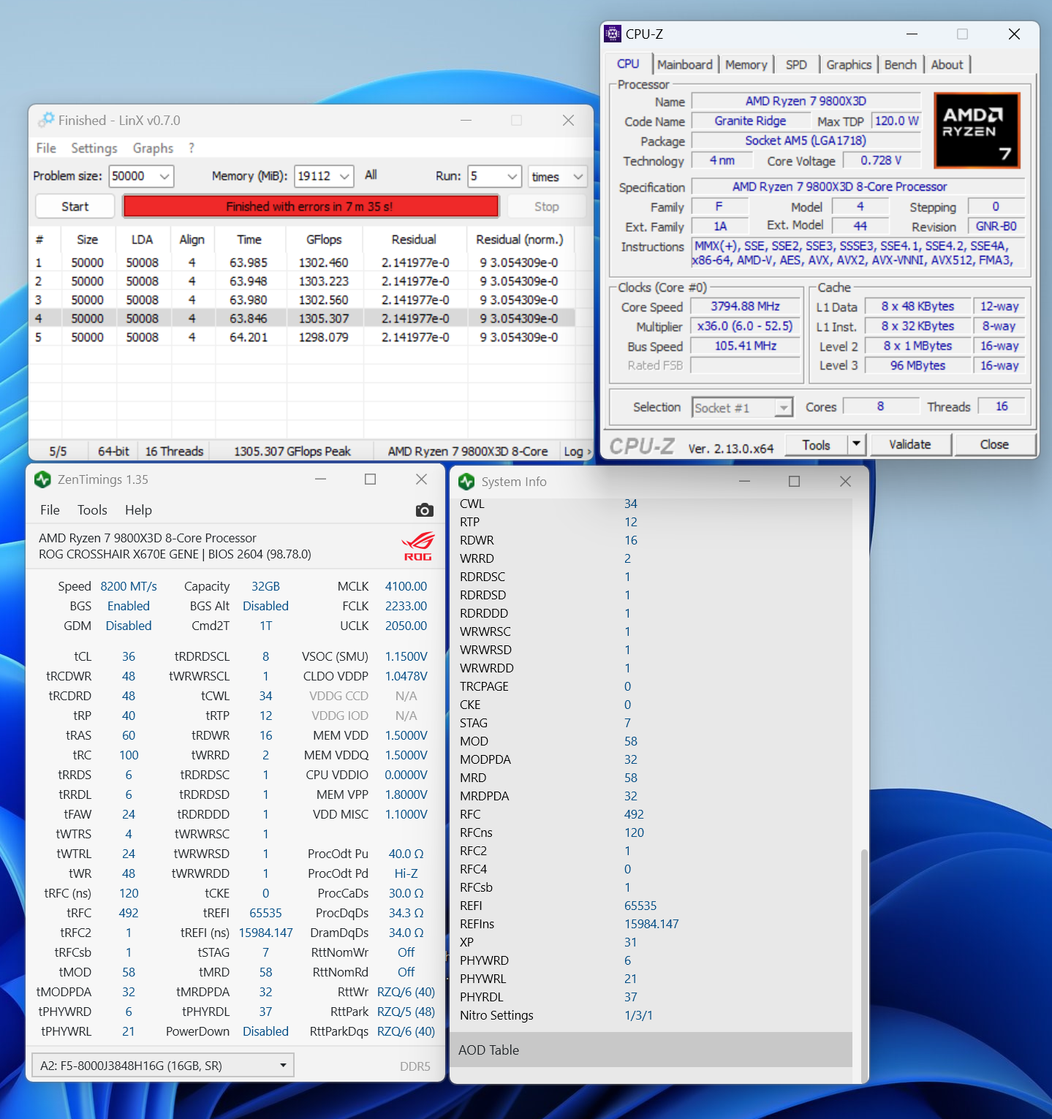Switch to the Bench tab in CPU-Z
The width and height of the screenshot is (1052, 1119).
(x=900, y=64)
